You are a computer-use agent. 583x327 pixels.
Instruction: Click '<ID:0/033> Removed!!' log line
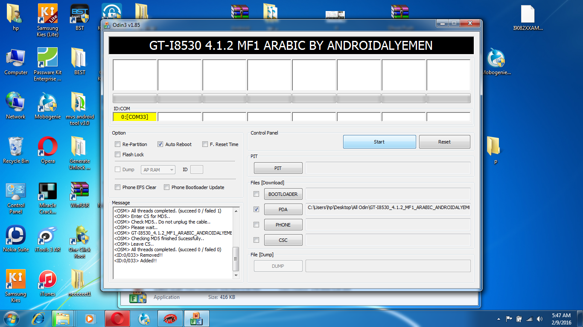coord(138,255)
